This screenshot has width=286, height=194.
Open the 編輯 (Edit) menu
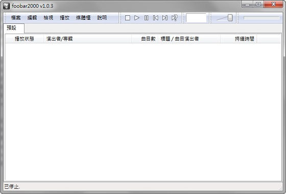pyautogui.click(x=32, y=18)
